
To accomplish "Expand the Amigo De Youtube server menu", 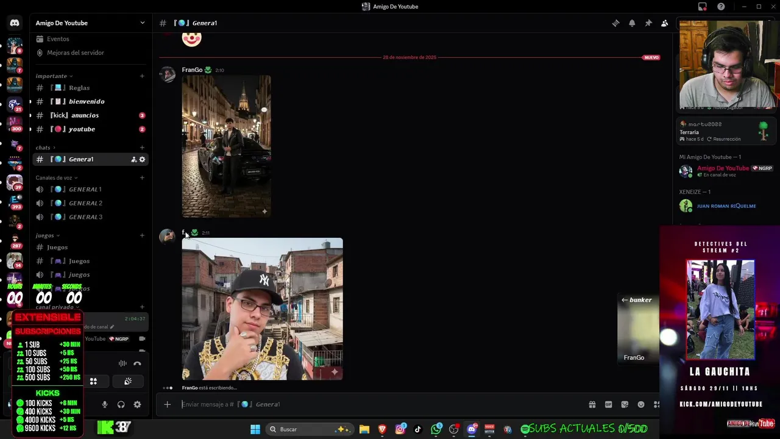I will pos(91,23).
